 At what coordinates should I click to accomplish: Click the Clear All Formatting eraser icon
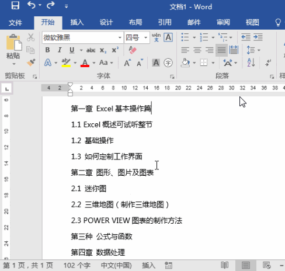pyautogui.click(x=133, y=50)
